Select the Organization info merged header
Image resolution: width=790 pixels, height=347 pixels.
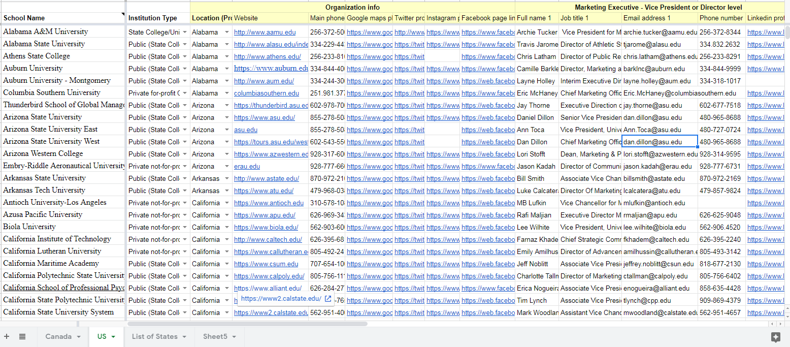(x=352, y=7)
